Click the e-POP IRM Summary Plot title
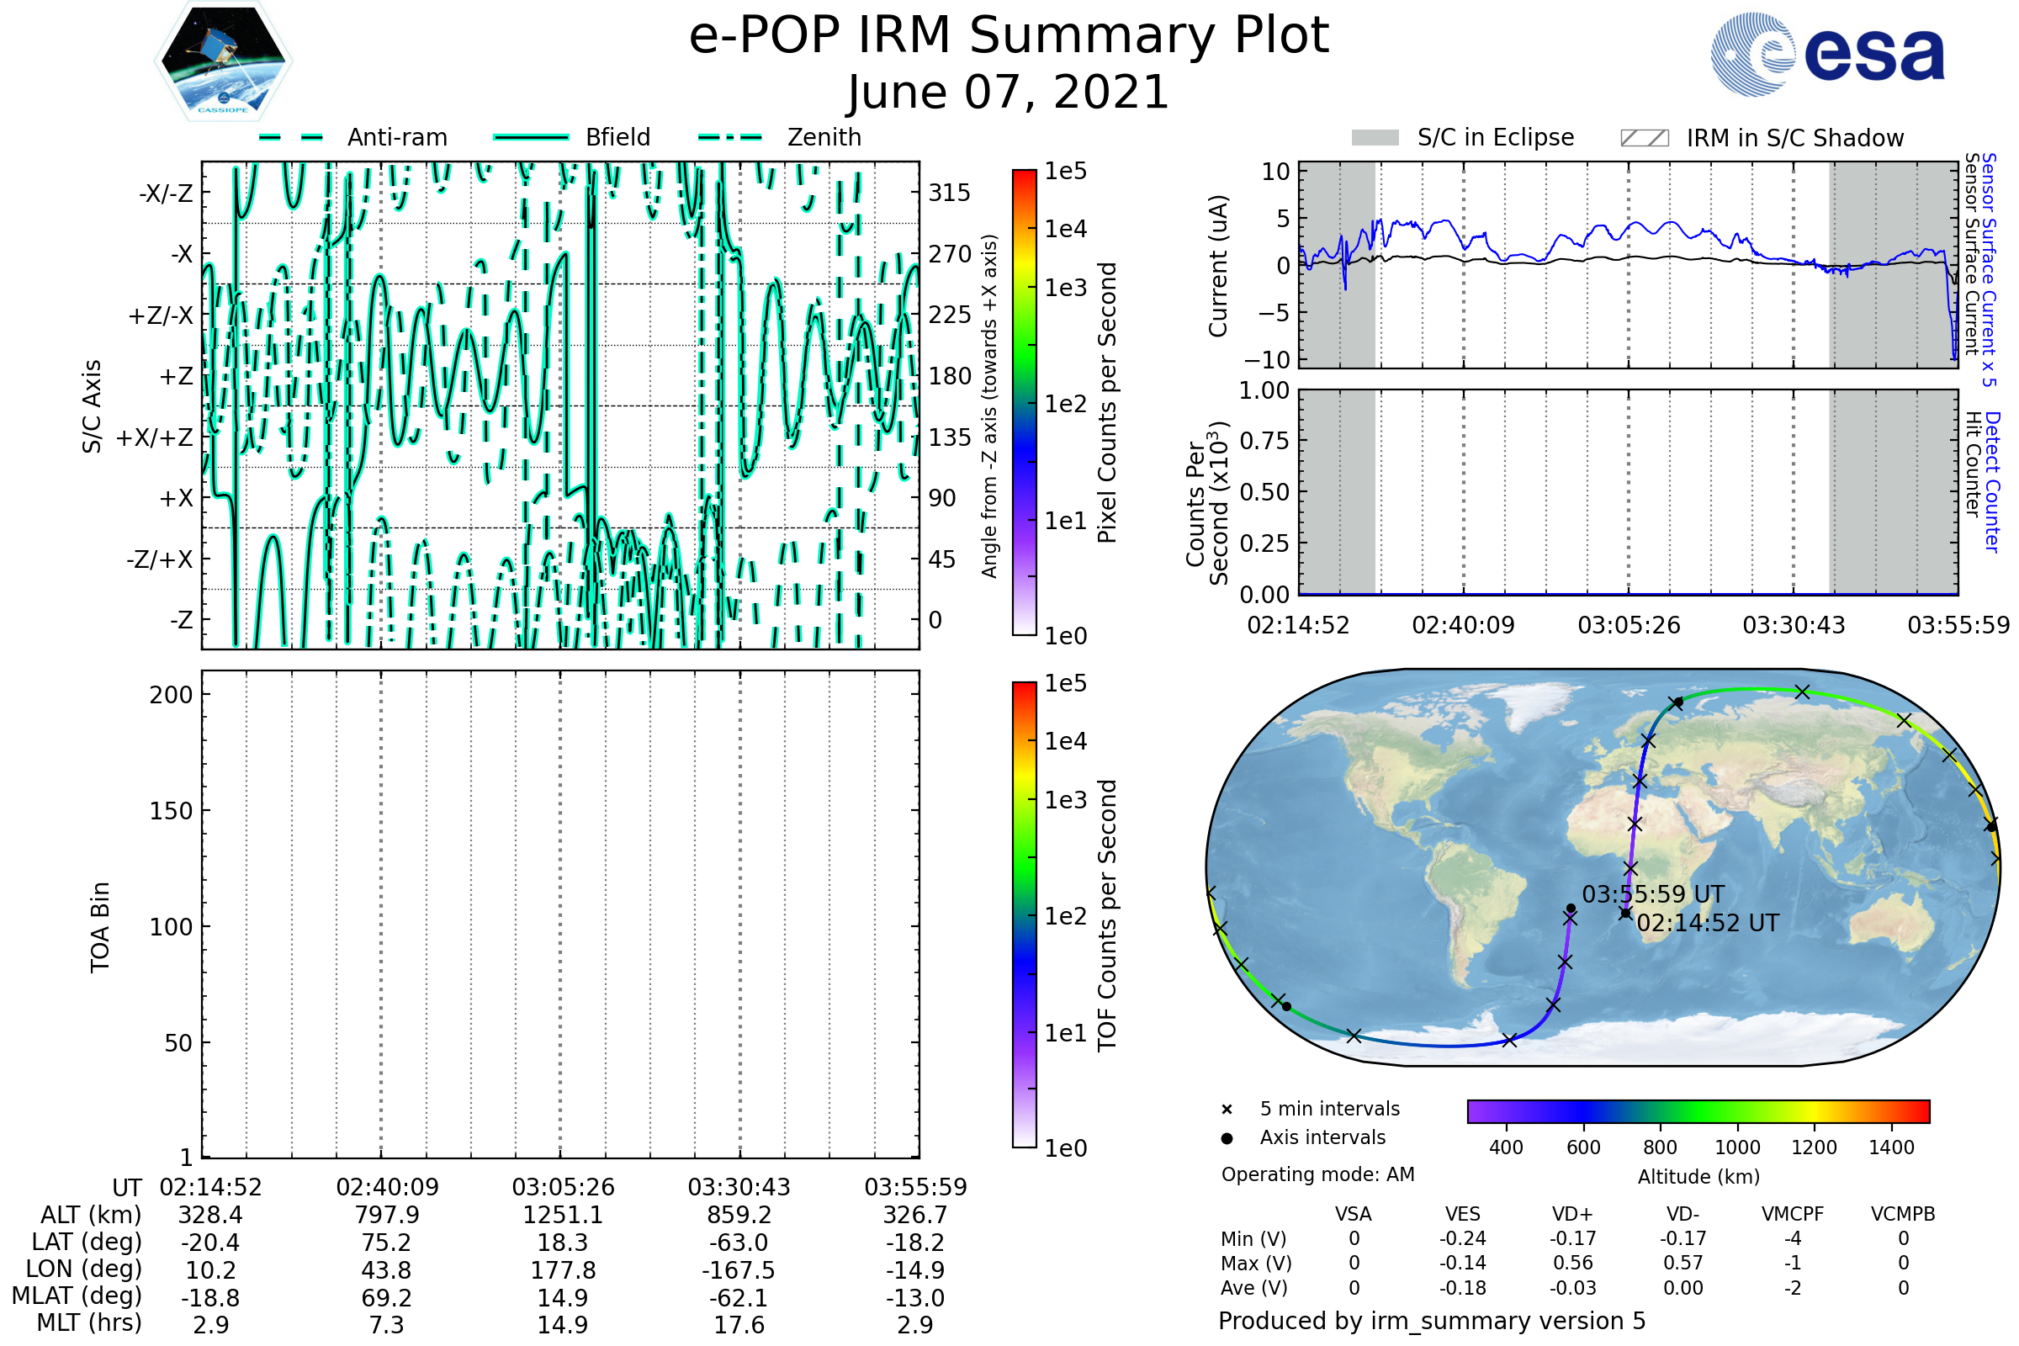2019x1346 pixels. [1009, 36]
